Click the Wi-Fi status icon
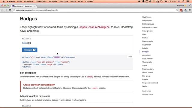Image resolution: width=192 pixels, height=108 pixels. click(x=161, y=1)
